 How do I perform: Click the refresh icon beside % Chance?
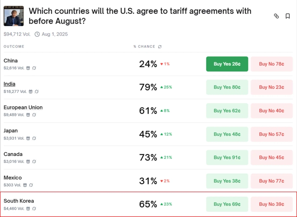(x=160, y=47)
